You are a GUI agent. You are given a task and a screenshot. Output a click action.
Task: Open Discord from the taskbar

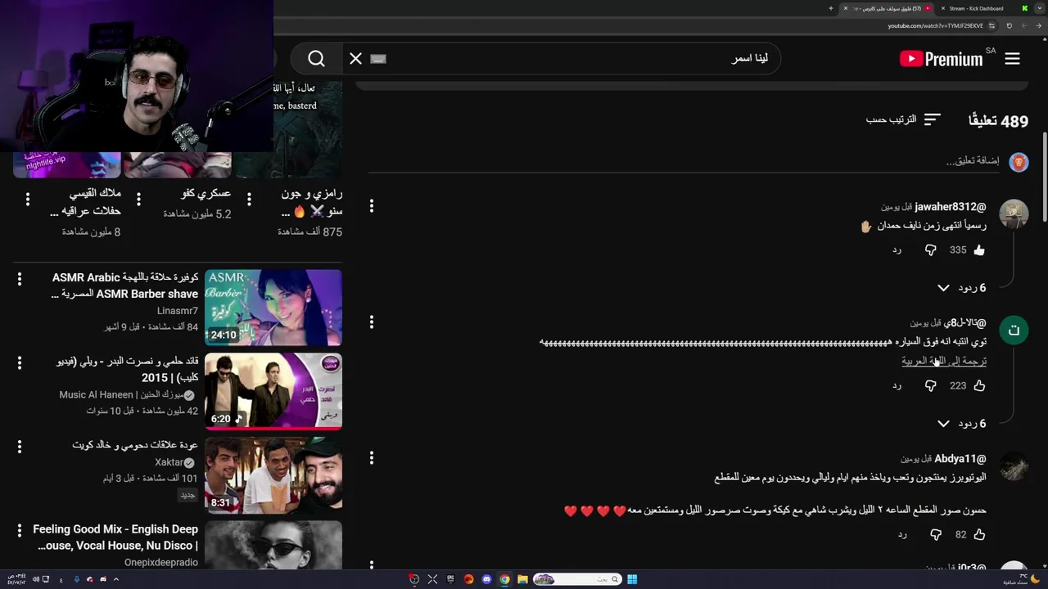click(x=486, y=579)
